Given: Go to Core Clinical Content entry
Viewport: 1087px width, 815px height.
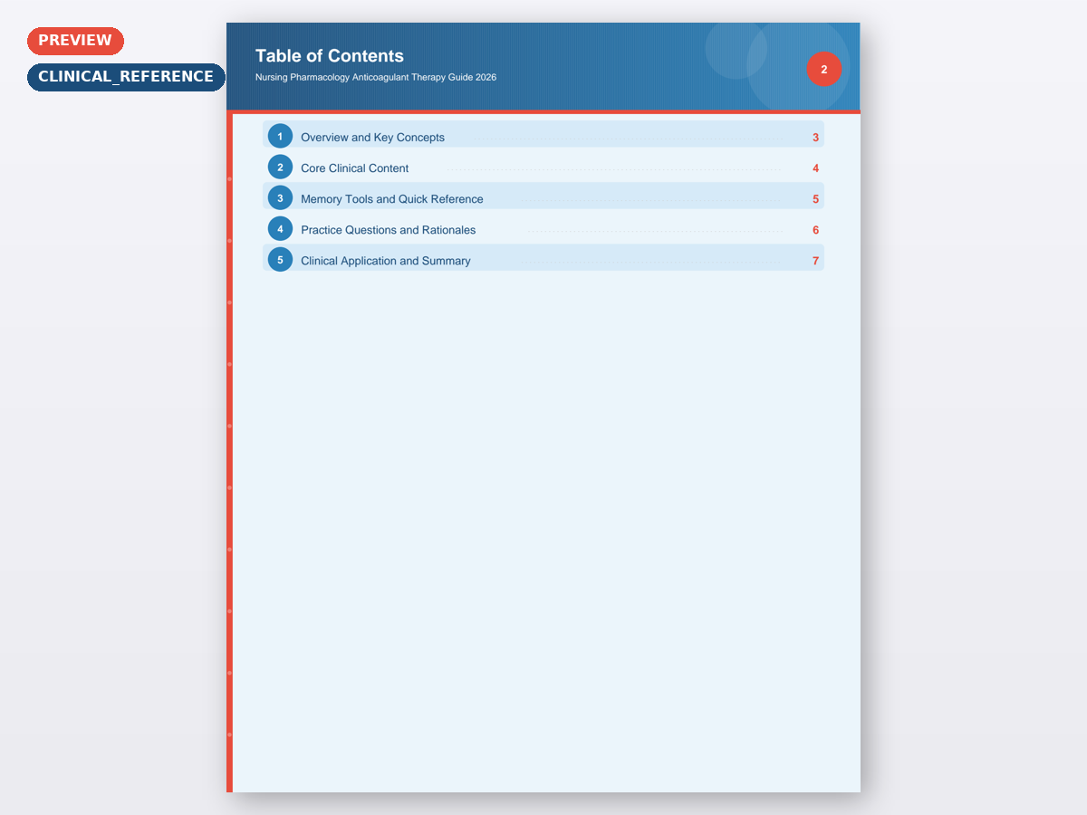Looking at the screenshot, I should 354,168.
